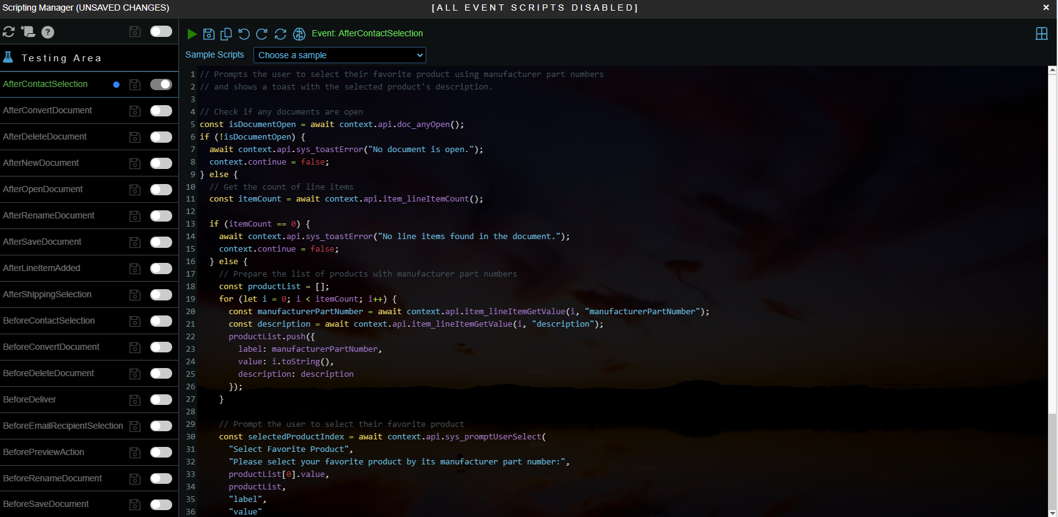
Task: Open the Testing Area section
Action: coord(61,58)
